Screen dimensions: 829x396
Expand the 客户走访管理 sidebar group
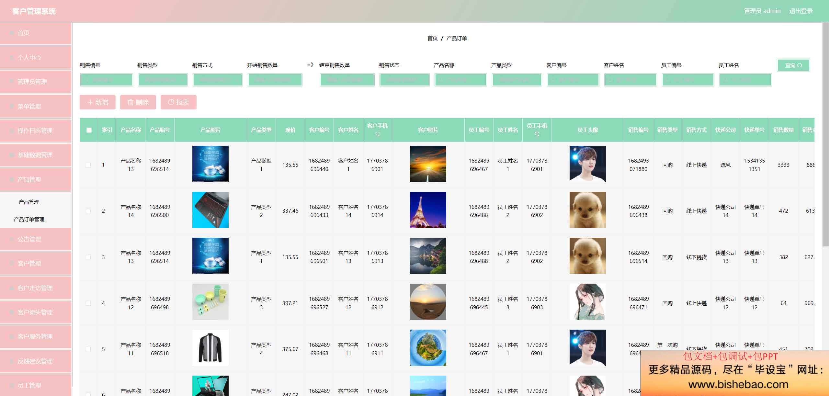click(x=36, y=288)
